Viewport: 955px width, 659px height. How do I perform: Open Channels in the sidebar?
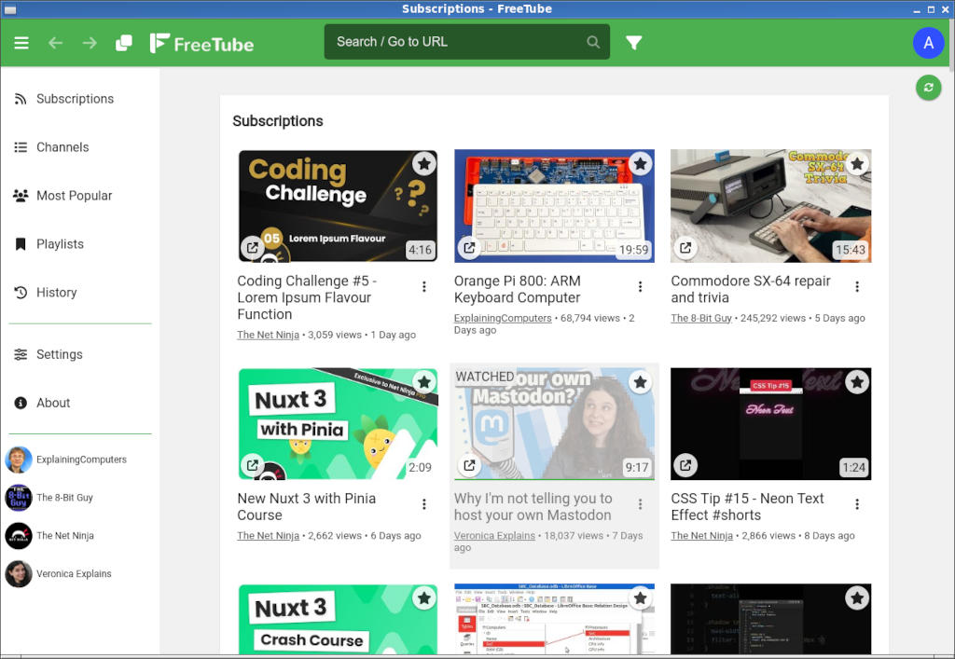(80, 147)
